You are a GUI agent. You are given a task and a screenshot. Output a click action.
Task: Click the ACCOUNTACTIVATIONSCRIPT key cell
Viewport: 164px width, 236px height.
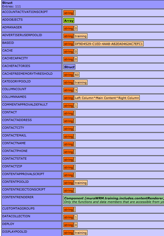point(32,13)
